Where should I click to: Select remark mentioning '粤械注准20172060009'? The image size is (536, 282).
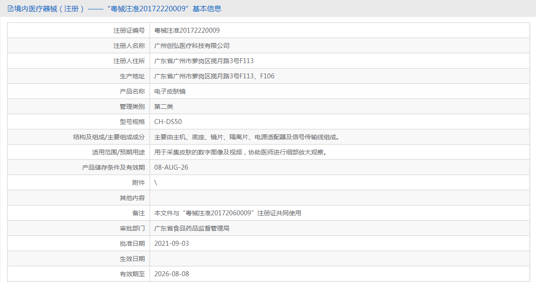tap(227, 213)
